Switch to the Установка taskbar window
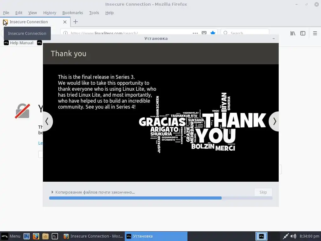 point(156,236)
